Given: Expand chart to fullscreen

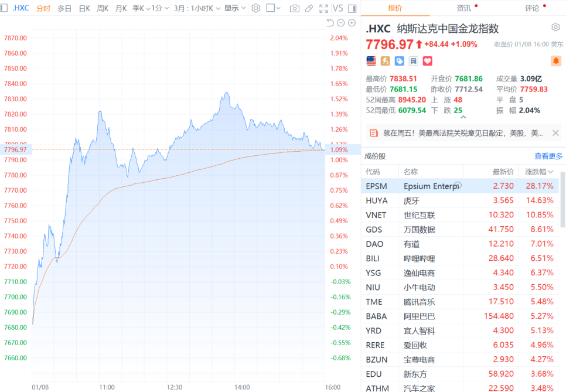Looking at the screenshot, I should click(x=324, y=8).
